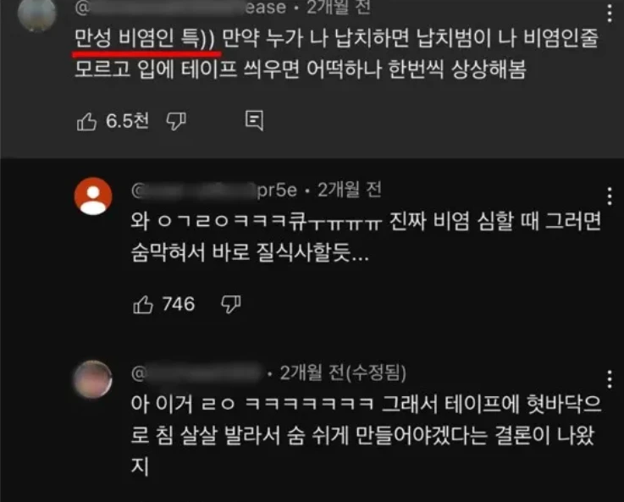Like the top comment with 6.5천 likes

(86, 121)
